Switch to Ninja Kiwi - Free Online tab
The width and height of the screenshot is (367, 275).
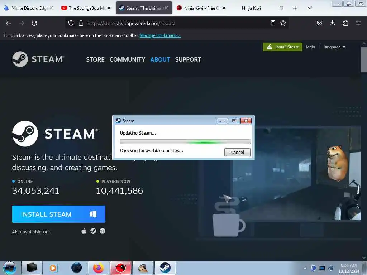pyautogui.click(x=201, y=8)
